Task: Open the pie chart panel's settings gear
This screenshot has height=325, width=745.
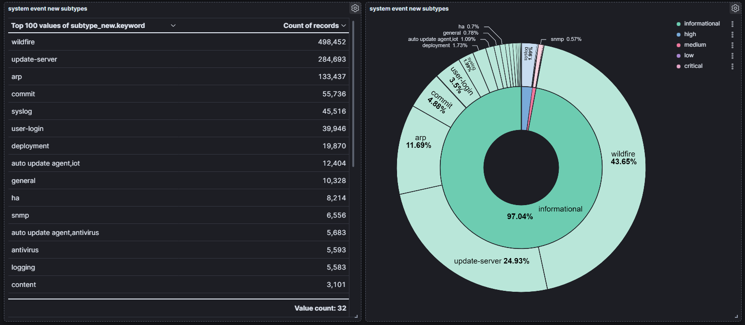Action: 735,8
